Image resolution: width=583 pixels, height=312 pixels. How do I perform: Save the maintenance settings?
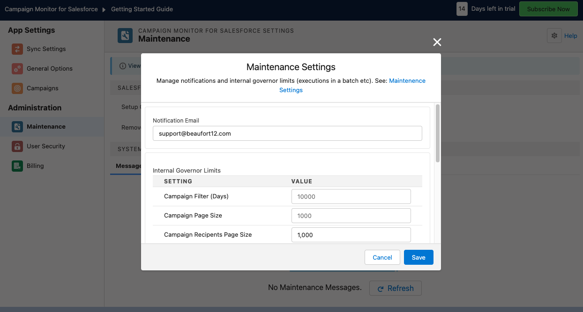[x=419, y=257]
